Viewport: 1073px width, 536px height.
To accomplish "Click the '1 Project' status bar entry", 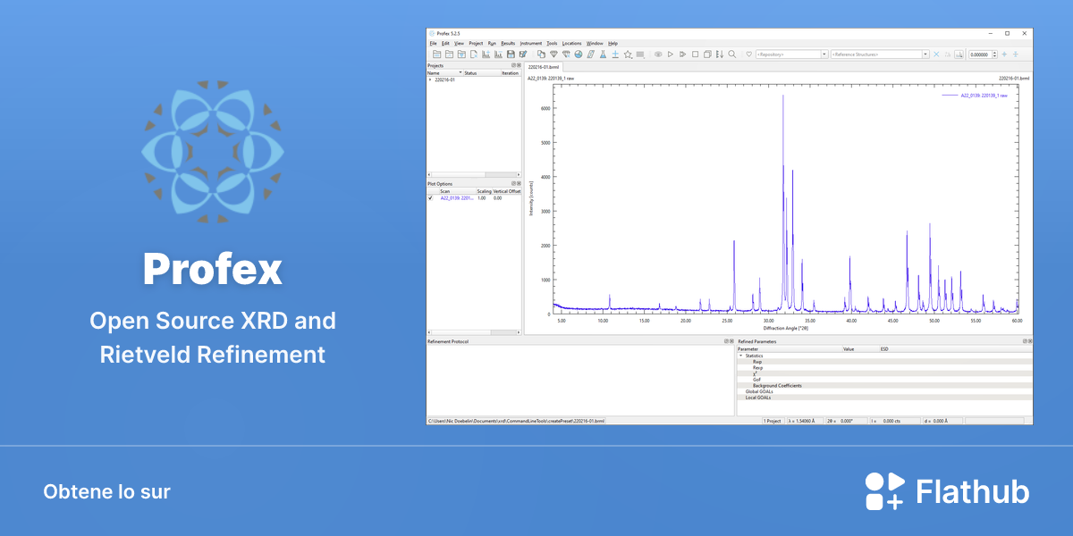I will [773, 420].
